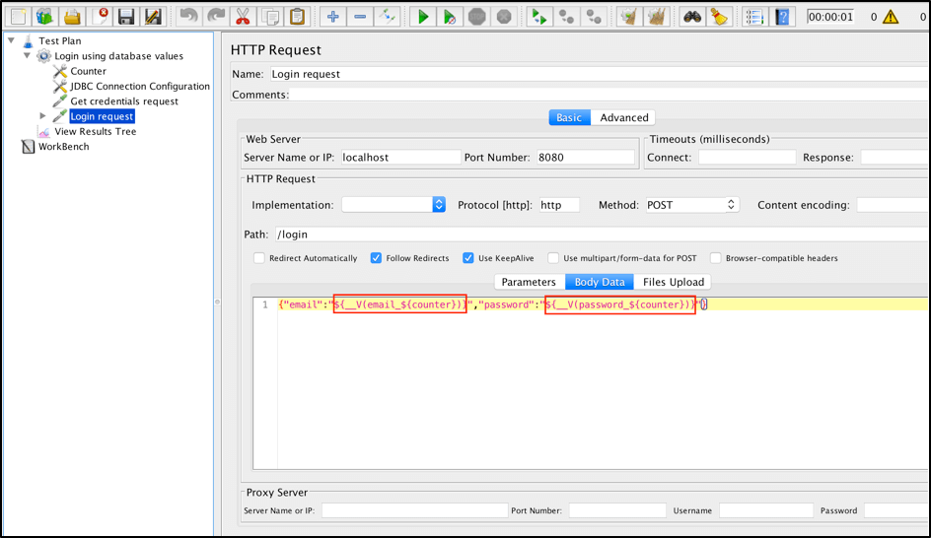This screenshot has width=931, height=538.
Task: Create a new test plan from toolbar
Action: point(18,16)
